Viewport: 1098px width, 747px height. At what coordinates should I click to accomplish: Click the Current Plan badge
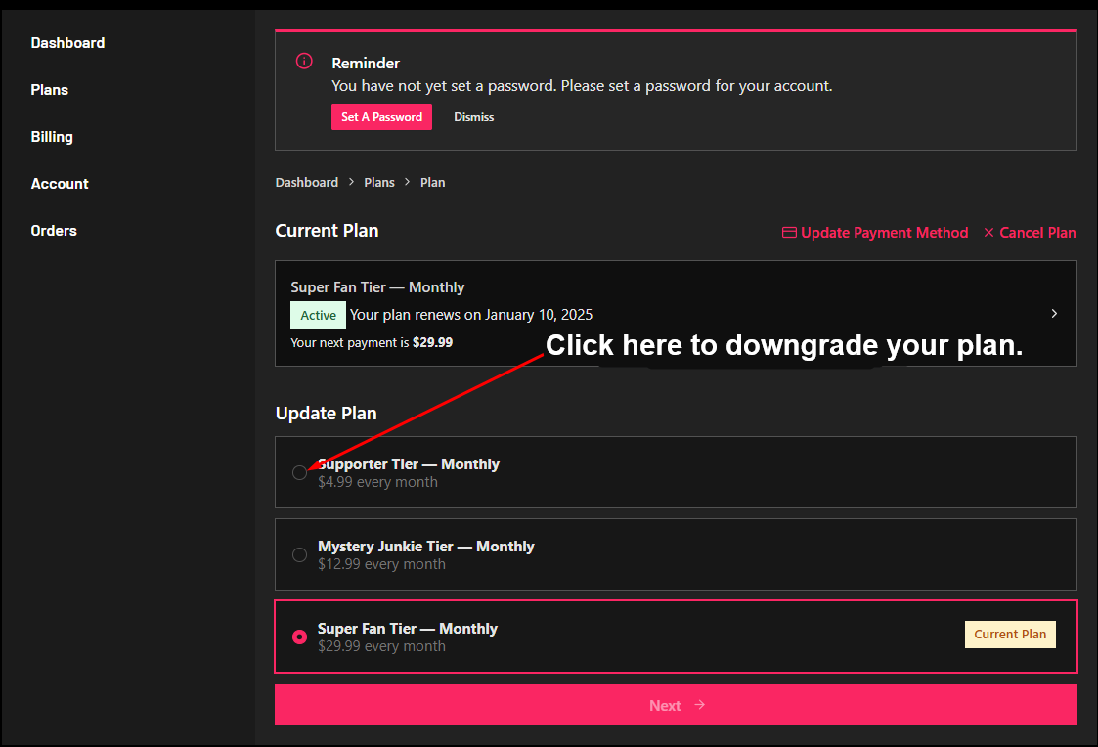1010,635
